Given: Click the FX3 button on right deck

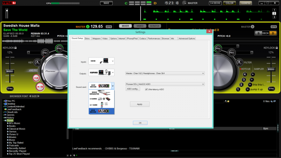Looking at the screenshot, I should click(x=231, y=53).
